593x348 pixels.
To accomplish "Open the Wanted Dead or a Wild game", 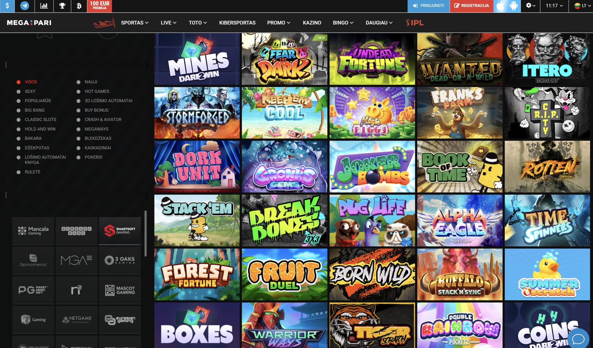I will [x=460, y=59].
